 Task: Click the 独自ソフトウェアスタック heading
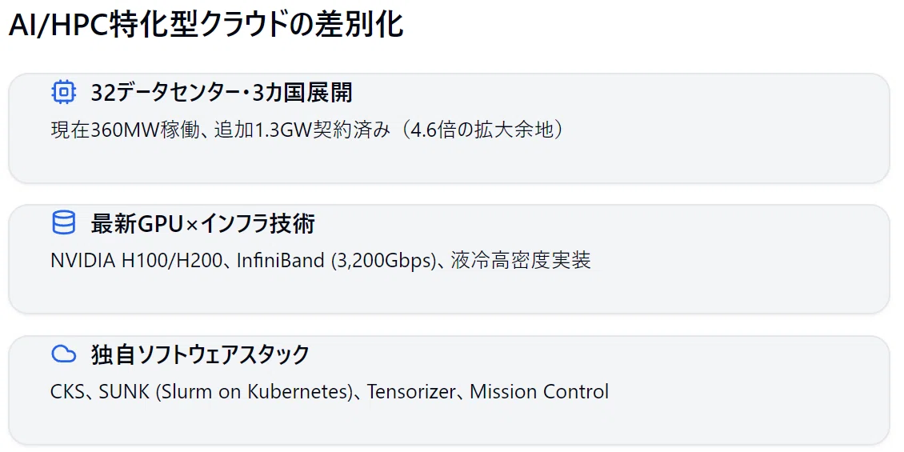200,354
